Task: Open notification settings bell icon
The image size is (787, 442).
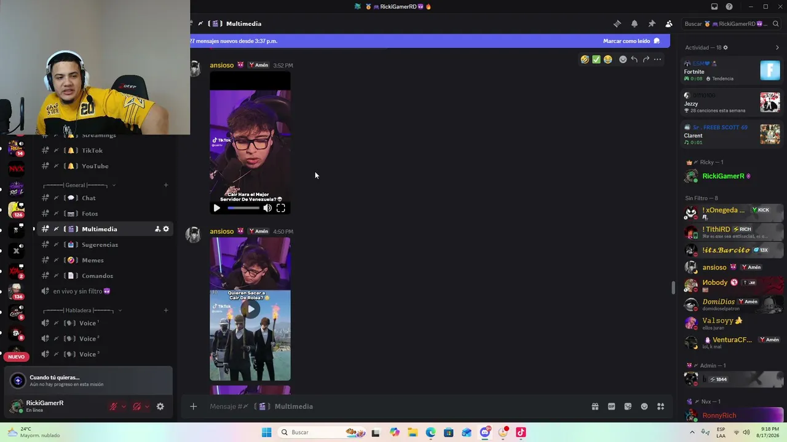Action: [635, 24]
